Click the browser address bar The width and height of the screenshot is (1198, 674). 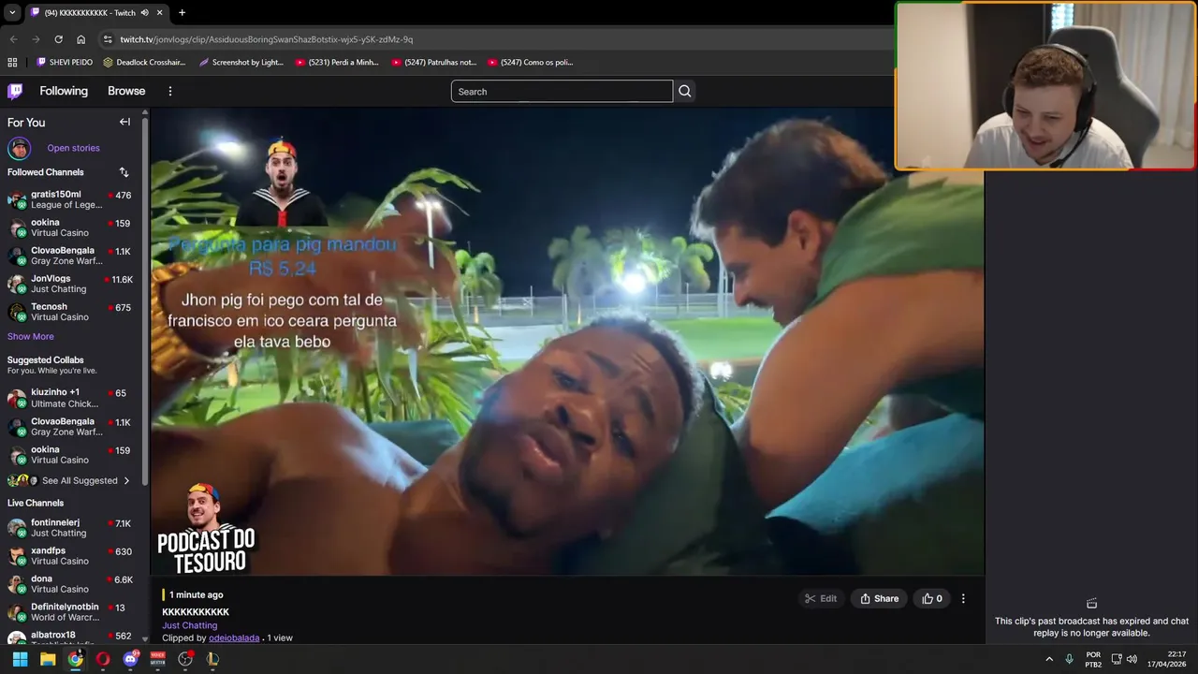click(496, 39)
